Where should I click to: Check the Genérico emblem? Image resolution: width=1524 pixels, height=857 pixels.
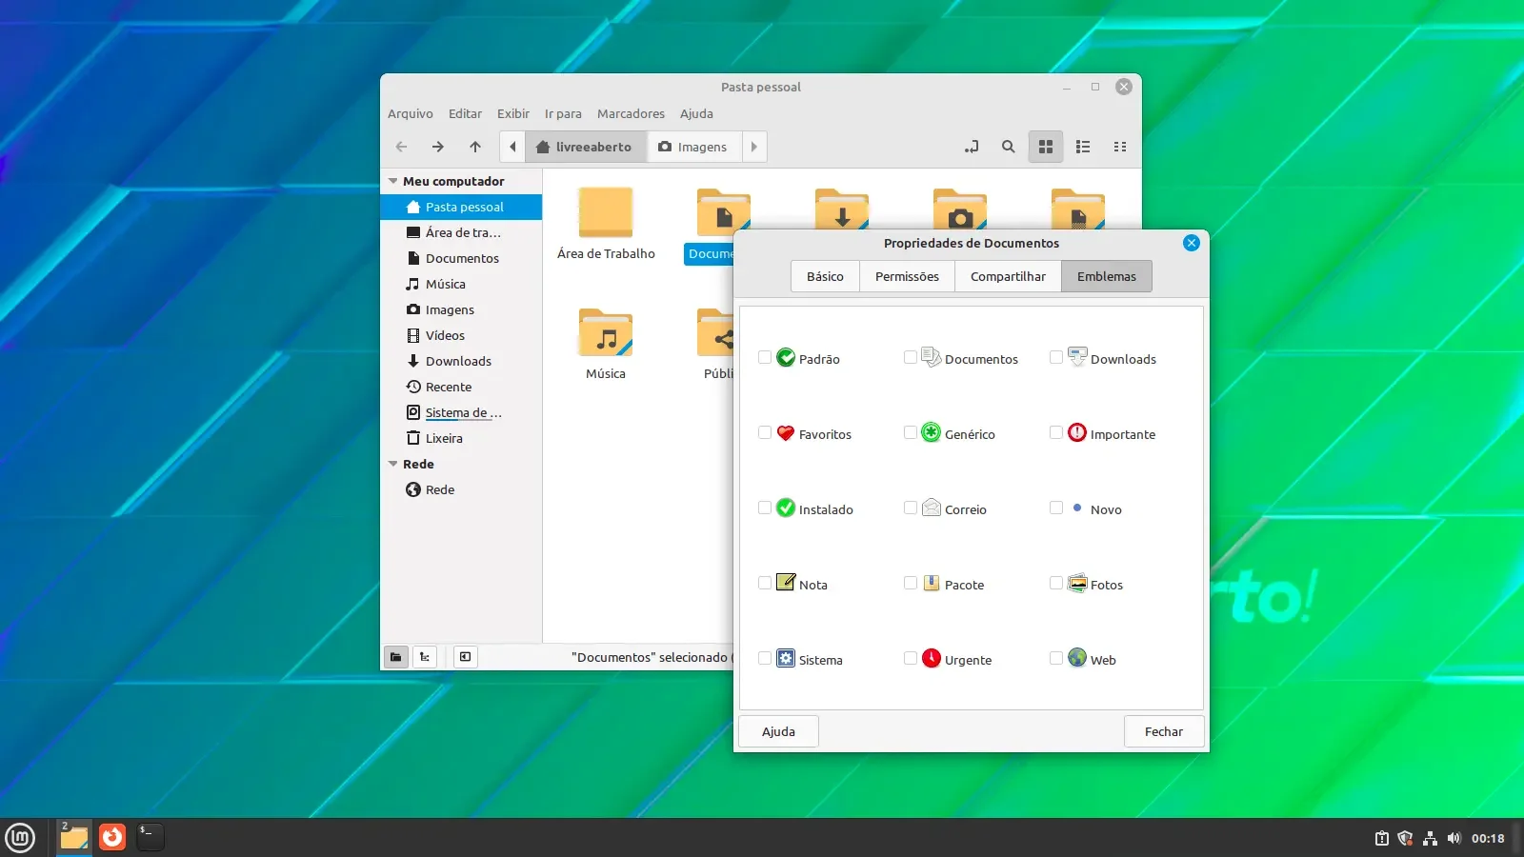point(911,432)
